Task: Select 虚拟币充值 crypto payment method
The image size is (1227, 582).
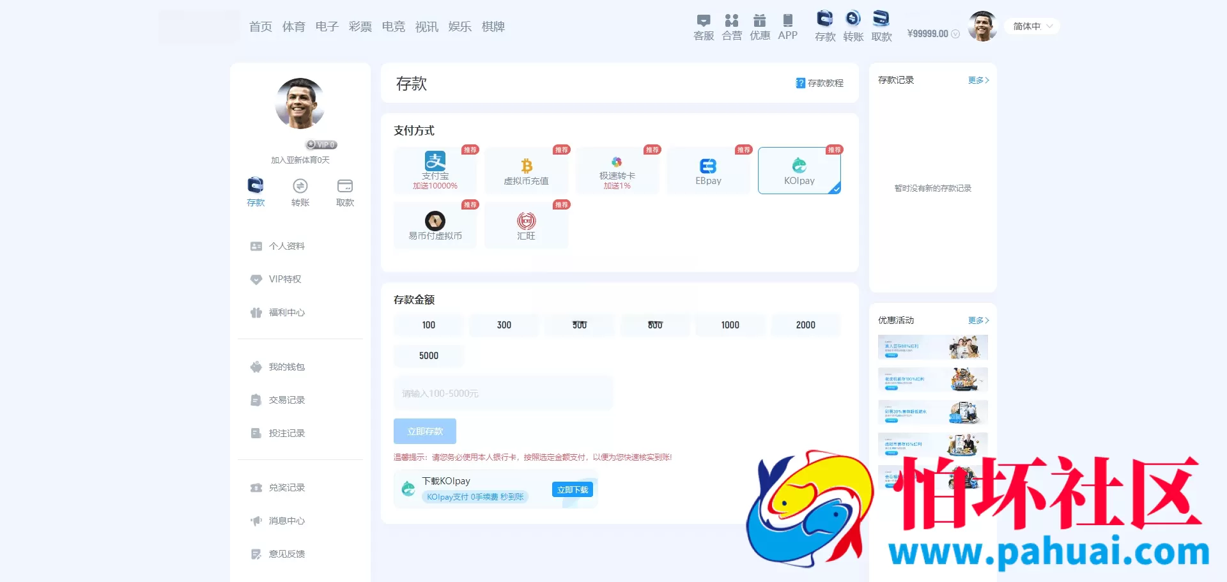Action: coord(526,171)
